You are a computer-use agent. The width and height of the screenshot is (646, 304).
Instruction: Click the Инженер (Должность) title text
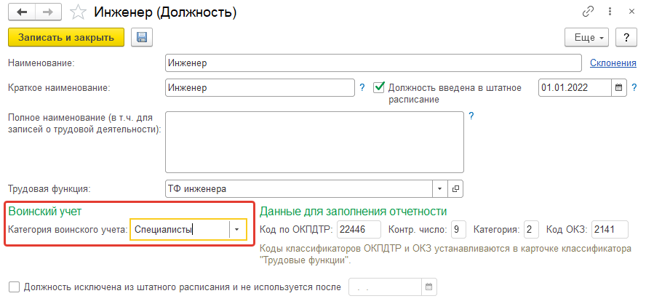pyautogui.click(x=166, y=12)
